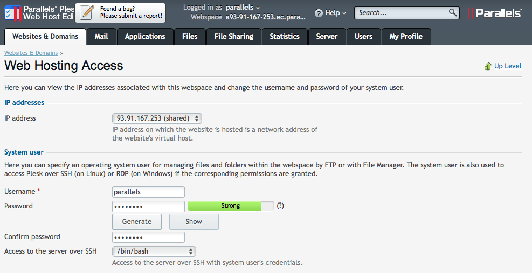Viewport: 532px width, 273px height.
Task: Click the green Up Level arrow icon
Action: point(488,66)
